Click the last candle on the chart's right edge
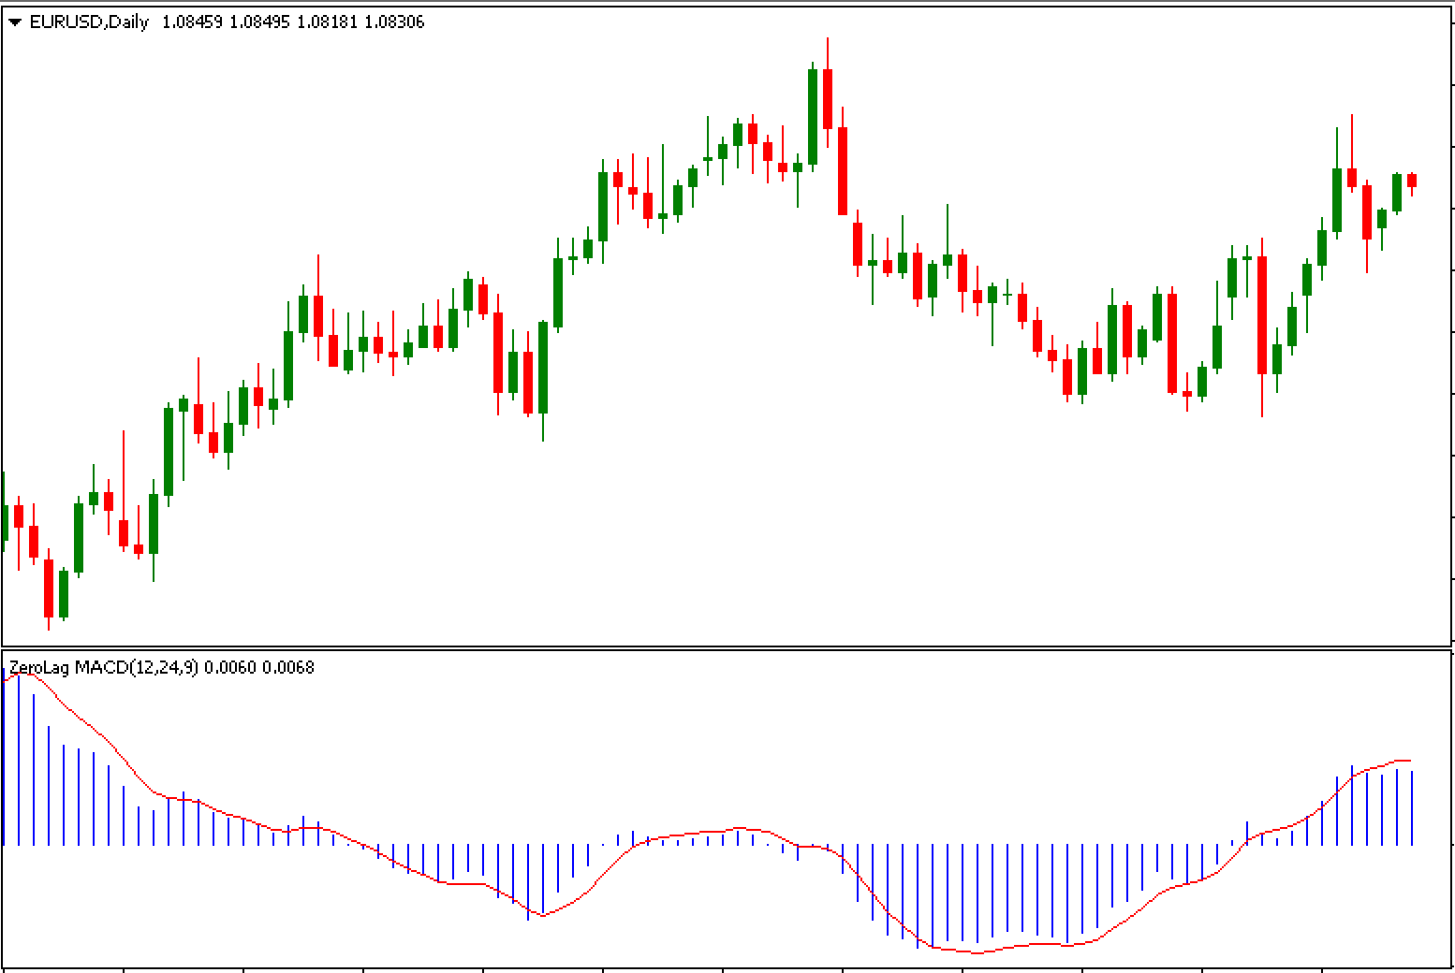Image resolution: width=1455 pixels, height=973 pixels. click(1412, 181)
